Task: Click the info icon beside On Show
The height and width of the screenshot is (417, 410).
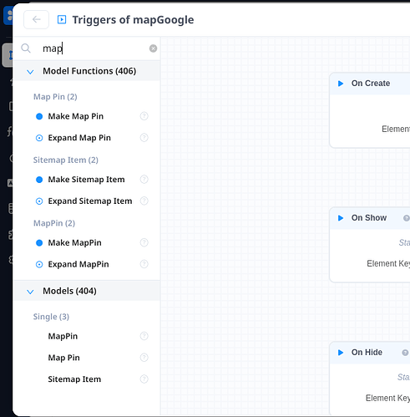Action: (x=407, y=218)
